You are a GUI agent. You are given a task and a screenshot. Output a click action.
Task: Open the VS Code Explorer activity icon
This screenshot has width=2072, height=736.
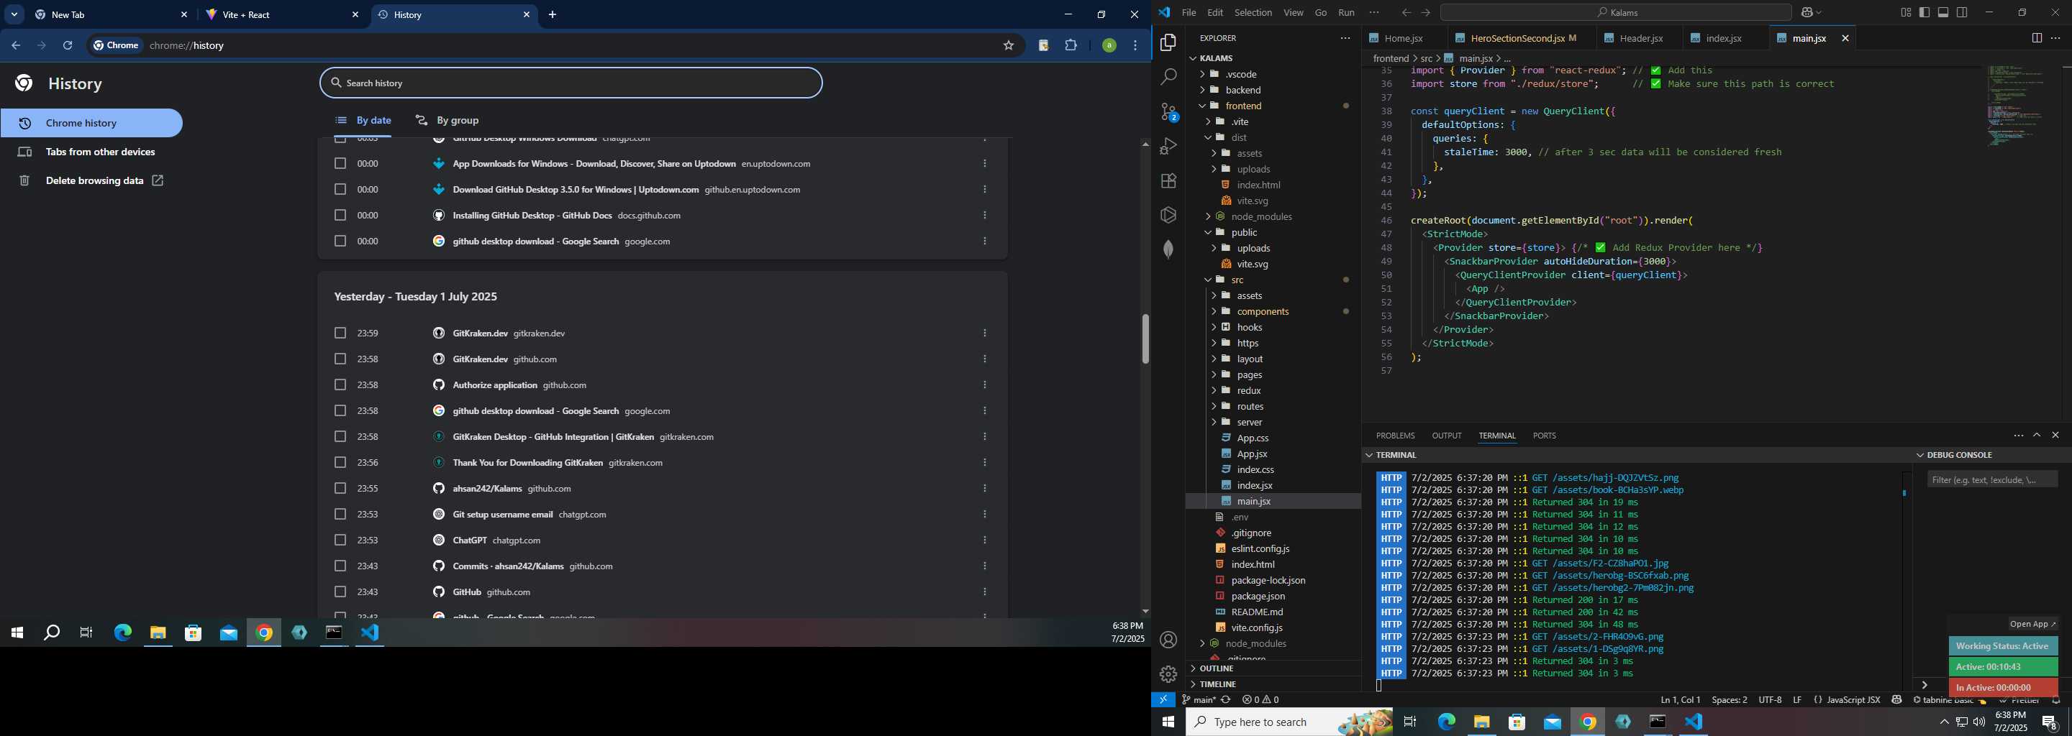(1168, 42)
